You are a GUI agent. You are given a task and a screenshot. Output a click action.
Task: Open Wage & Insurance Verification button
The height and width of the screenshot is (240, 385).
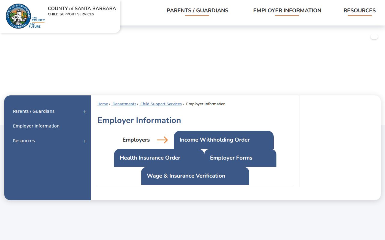click(195, 176)
